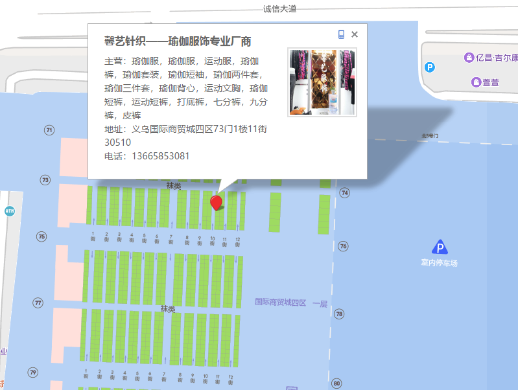Close the 馨艺针织 info popup
The image size is (518, 390).
click(x=355, y=34)
